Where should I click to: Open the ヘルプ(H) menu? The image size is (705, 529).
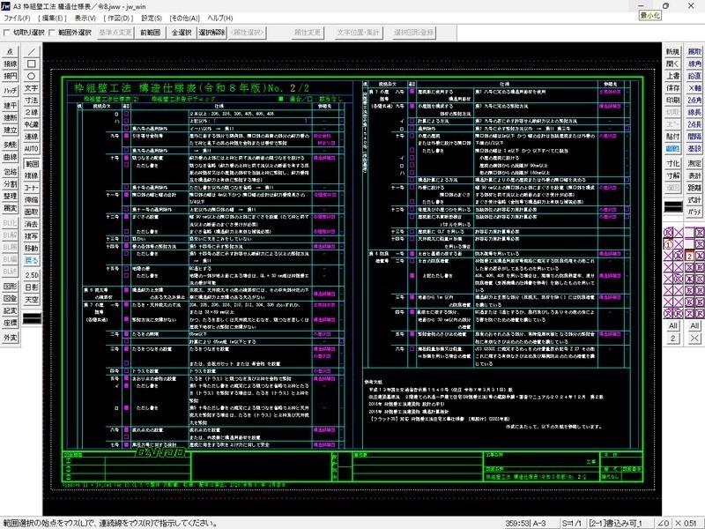point(219,18)
